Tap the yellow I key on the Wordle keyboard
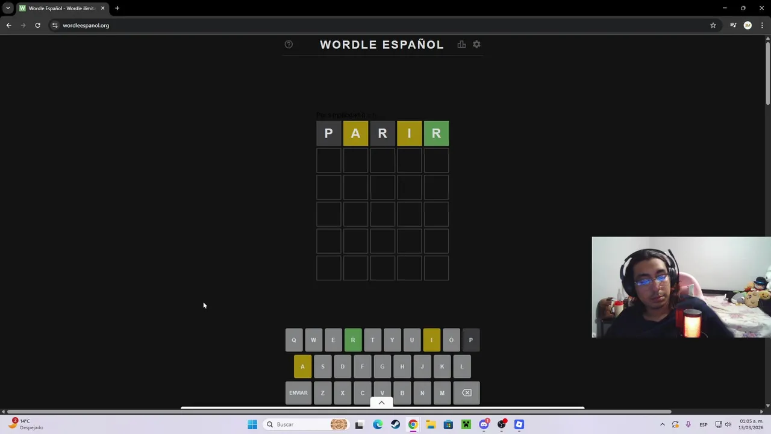 (x=431, y=340)
